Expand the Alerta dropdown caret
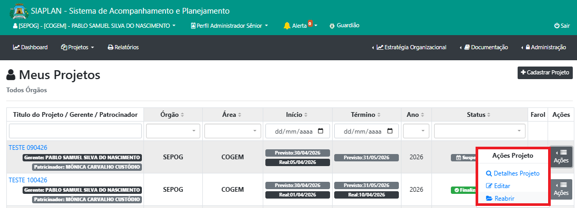The height and width of the screenshot is (208, 577). (316, 26)
